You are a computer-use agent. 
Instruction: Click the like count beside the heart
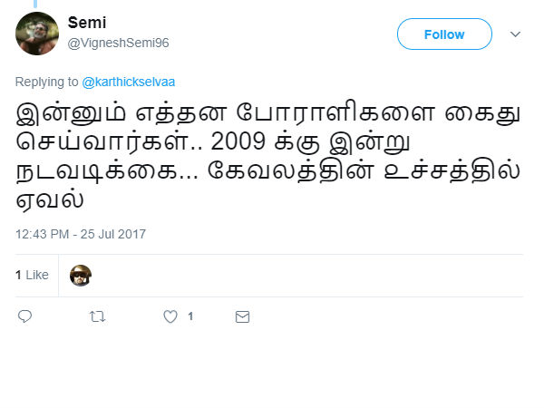(190, 316)
